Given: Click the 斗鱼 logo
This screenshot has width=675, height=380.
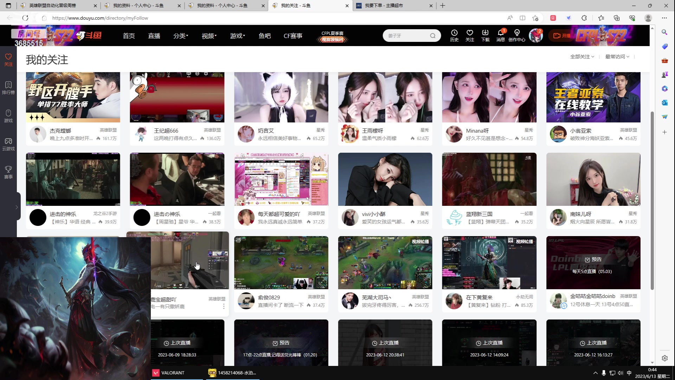Looking at the screenshot, I should [x=89, y=36].
